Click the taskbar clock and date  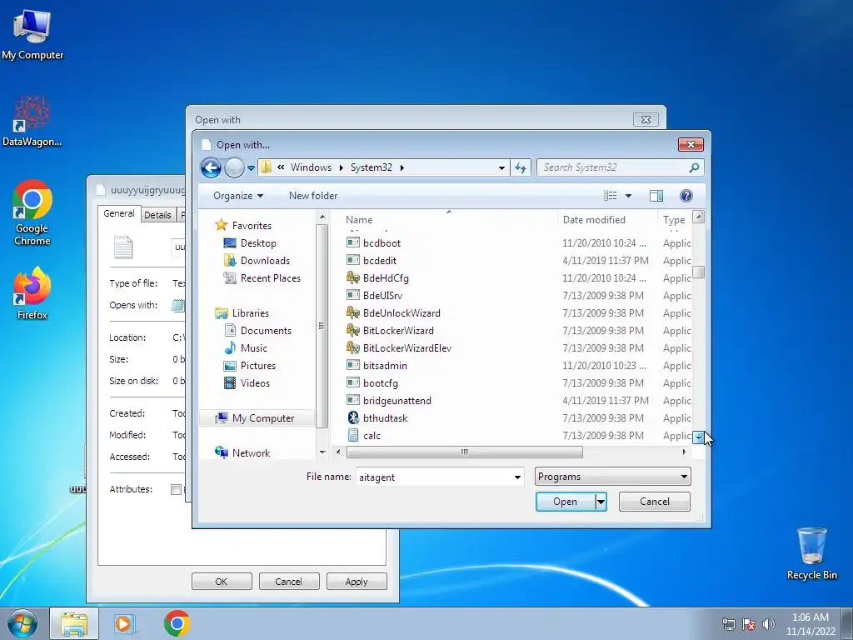click(x=811, y=624)
